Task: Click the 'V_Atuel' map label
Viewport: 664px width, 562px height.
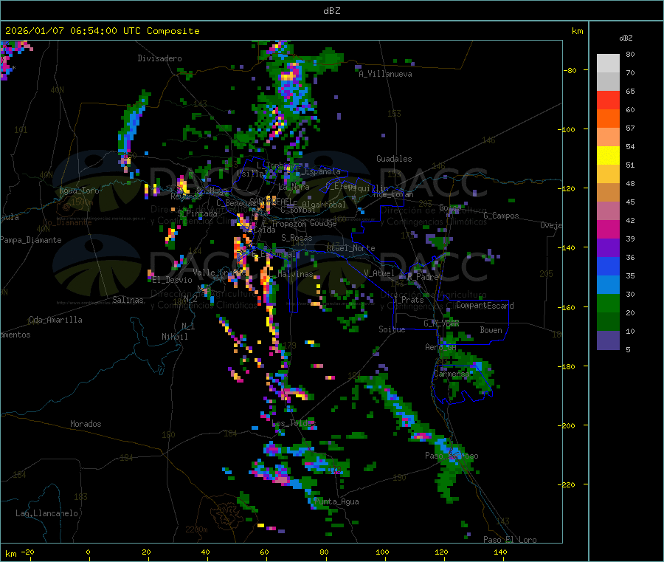Action: point(379,273)
